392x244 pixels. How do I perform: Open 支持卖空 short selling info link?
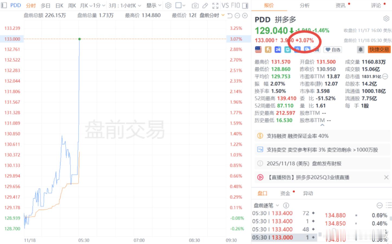(x=322, y=150)
